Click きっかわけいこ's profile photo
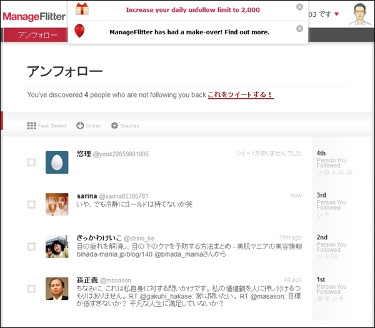375x328 pixels. pyautogui.click(x=57, y=247)
